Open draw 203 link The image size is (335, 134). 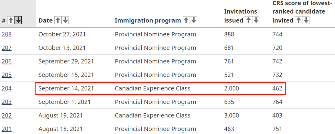[7, 102]
